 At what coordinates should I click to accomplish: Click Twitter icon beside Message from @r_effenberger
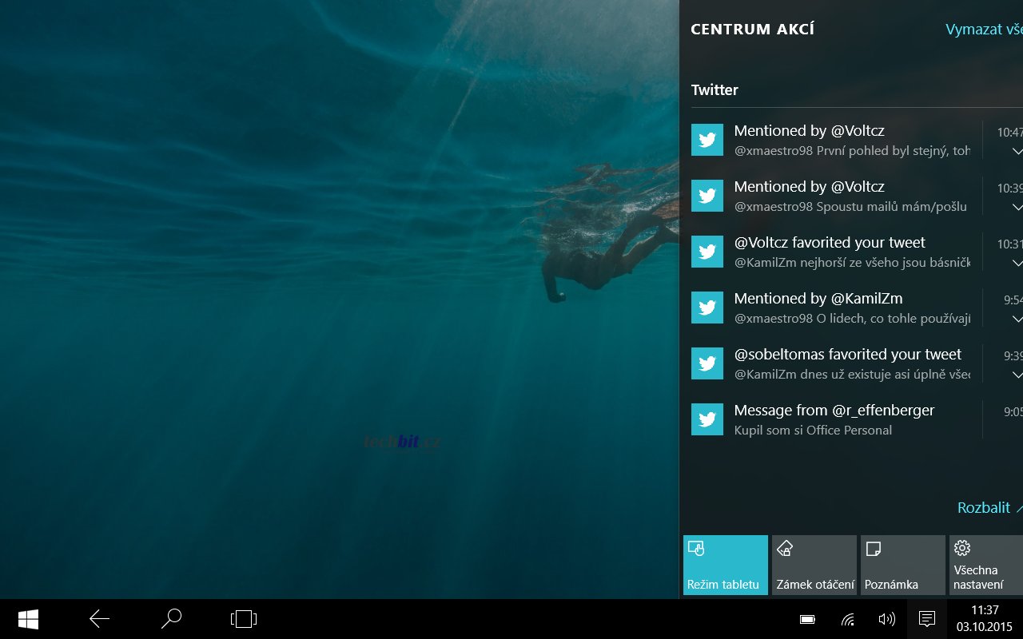click(707, 419)
